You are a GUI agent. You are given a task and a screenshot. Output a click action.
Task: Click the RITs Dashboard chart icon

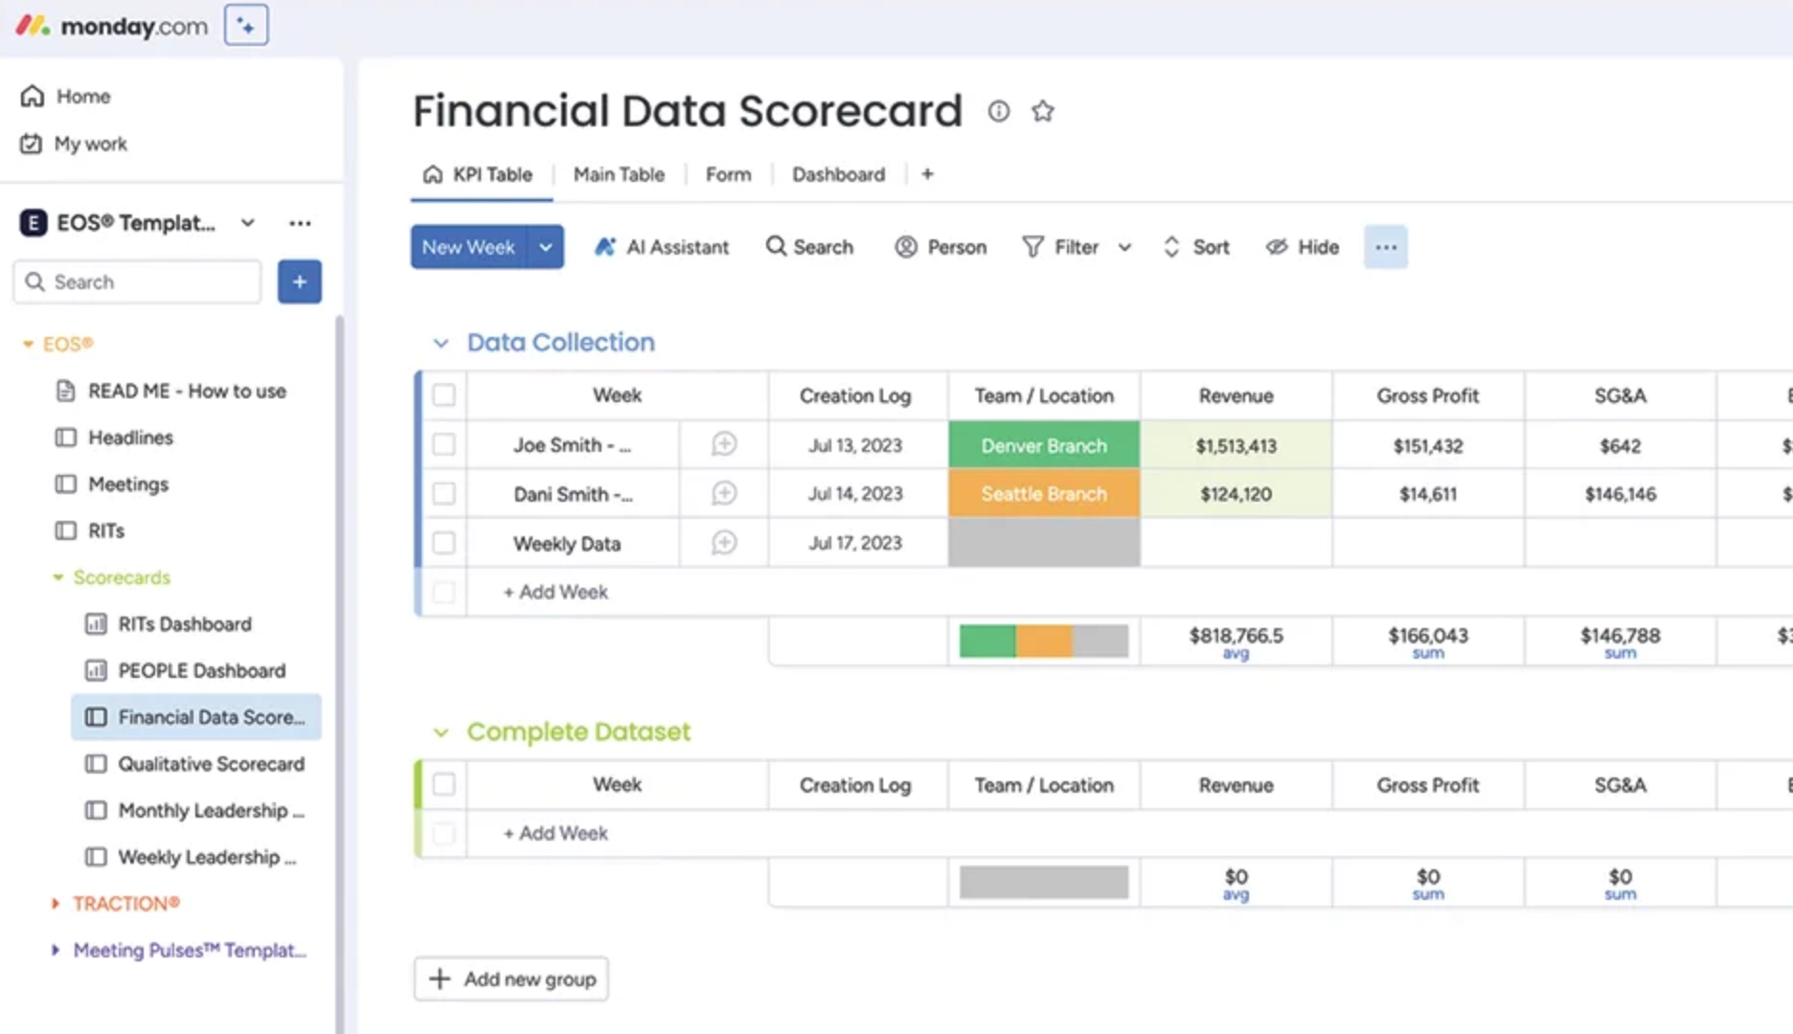pyautogui.click(x=96, y=624)
